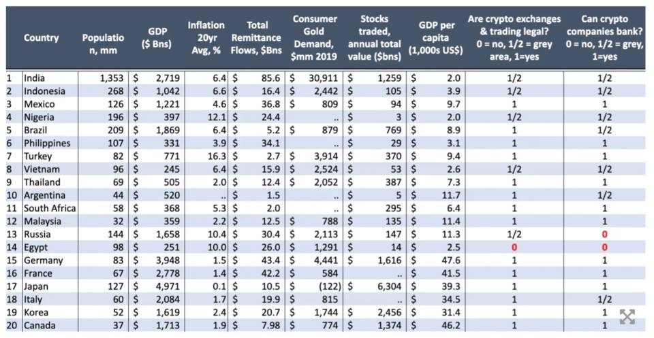The width and height of the screenshot is (654, 338).
Task: Click Japan's negative gold demand value (122)
Action: [x=330, y=286]
